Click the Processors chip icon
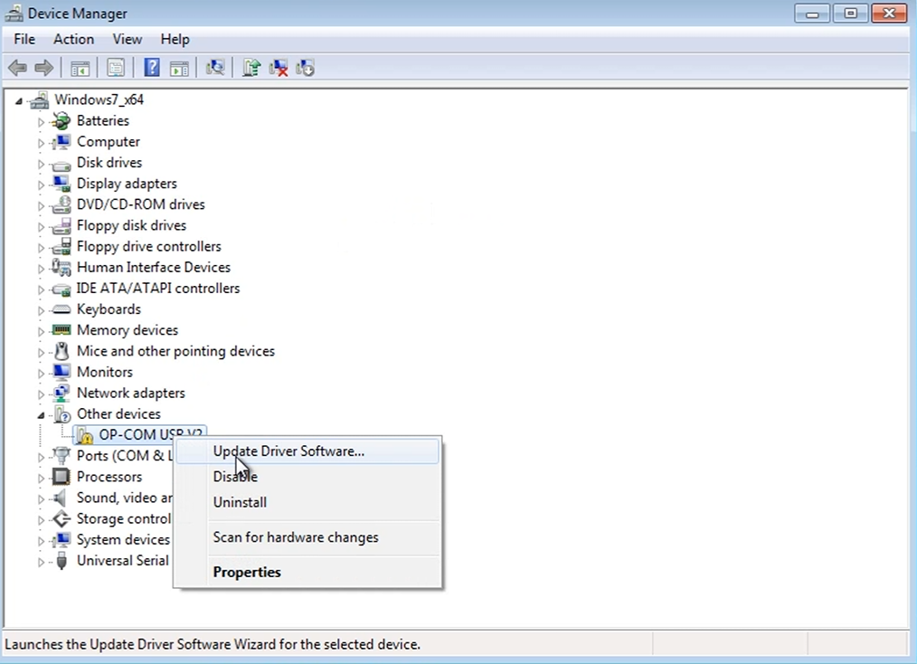 coord(61,477)
